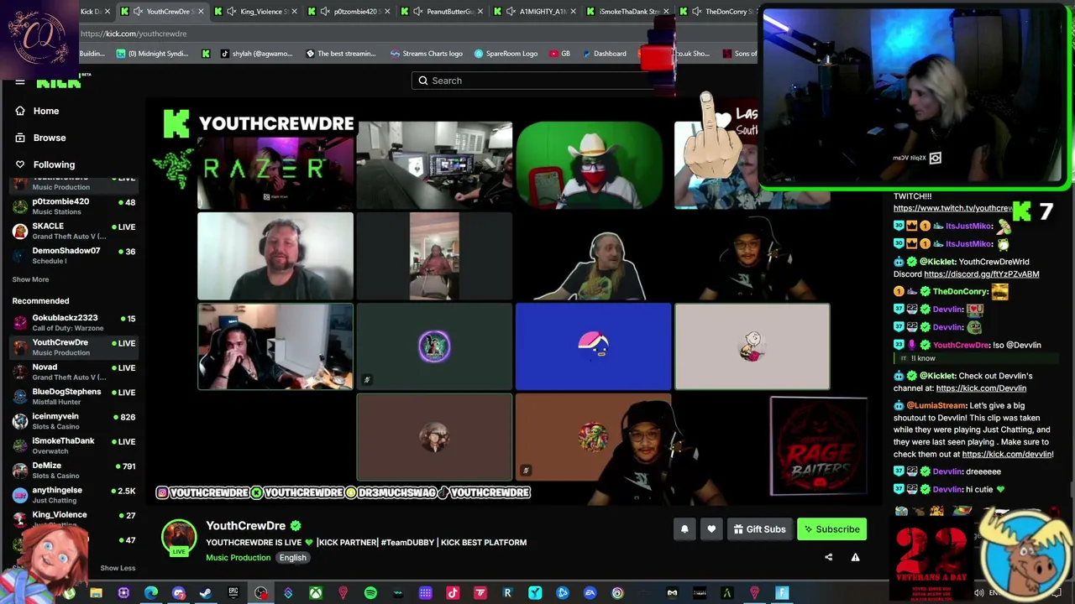
Task: Unmute the King_Violence tab speaker icon
Action: click(232, 12)
